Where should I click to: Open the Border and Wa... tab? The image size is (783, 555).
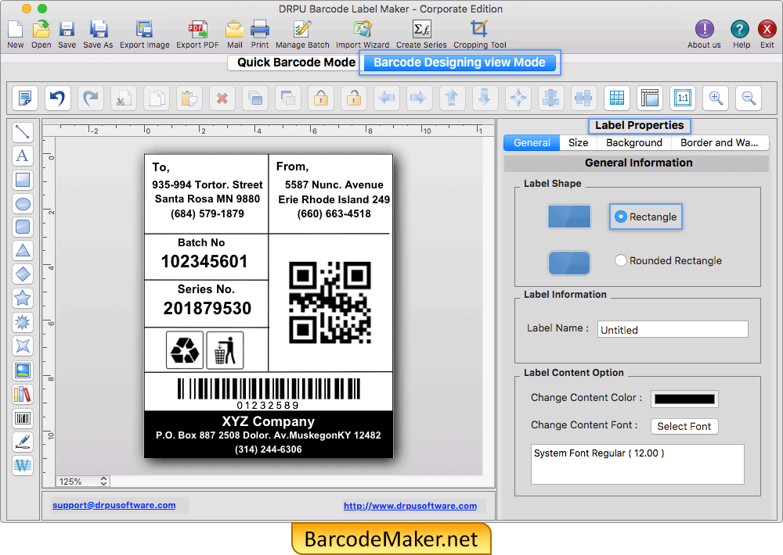(x=719, y=142)
